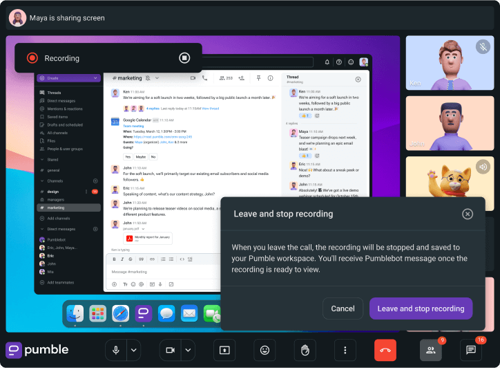
Task: Click plus icon next to Direct messages section
Action: pyautogui.click(x=95, y=229)
